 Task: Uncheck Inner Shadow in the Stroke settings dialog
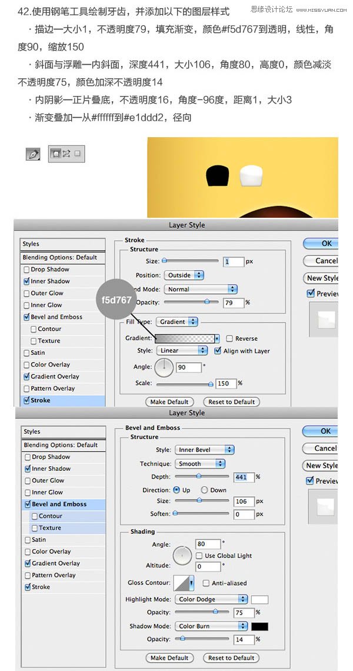tap(27, 281)
